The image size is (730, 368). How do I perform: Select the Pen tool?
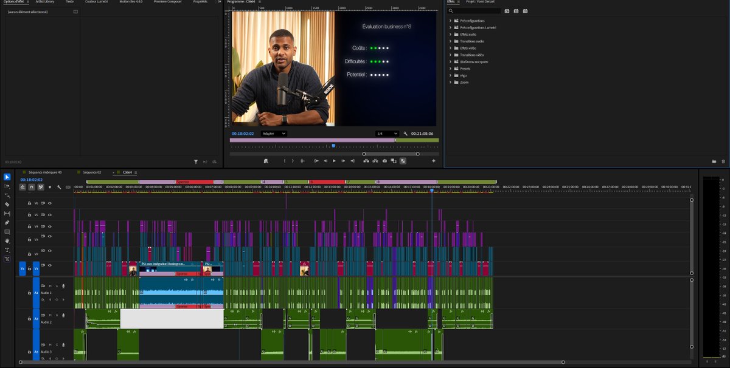click(7, 222)
